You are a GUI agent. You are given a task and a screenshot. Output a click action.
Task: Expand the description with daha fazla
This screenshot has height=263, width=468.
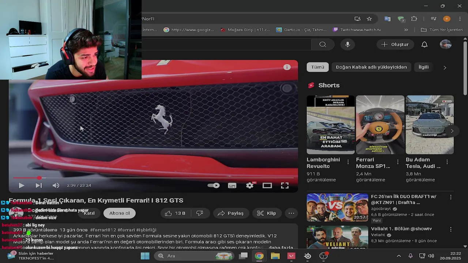[x=282, y=248]
